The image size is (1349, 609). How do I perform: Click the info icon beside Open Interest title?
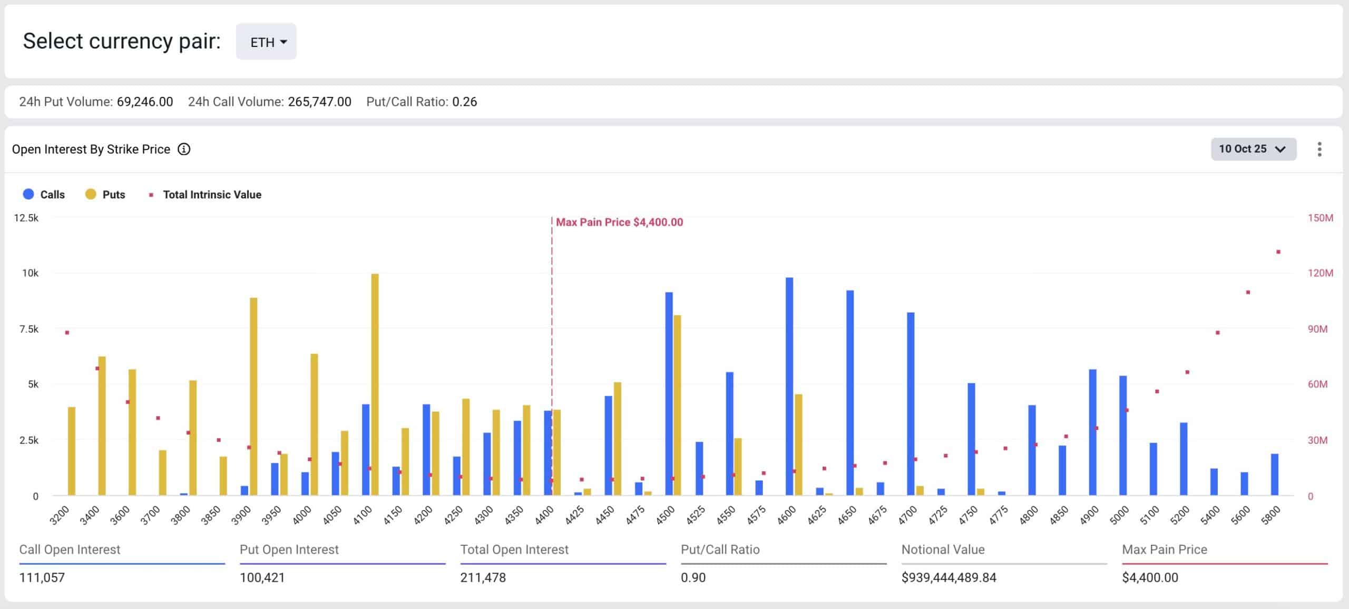coord(183,149)
